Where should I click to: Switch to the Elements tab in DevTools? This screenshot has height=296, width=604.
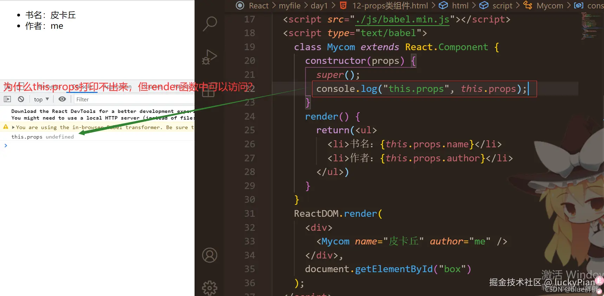pos(50,87)
